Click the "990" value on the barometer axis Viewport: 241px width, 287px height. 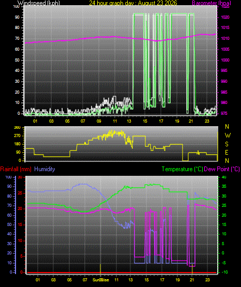(x=224, y=82)
